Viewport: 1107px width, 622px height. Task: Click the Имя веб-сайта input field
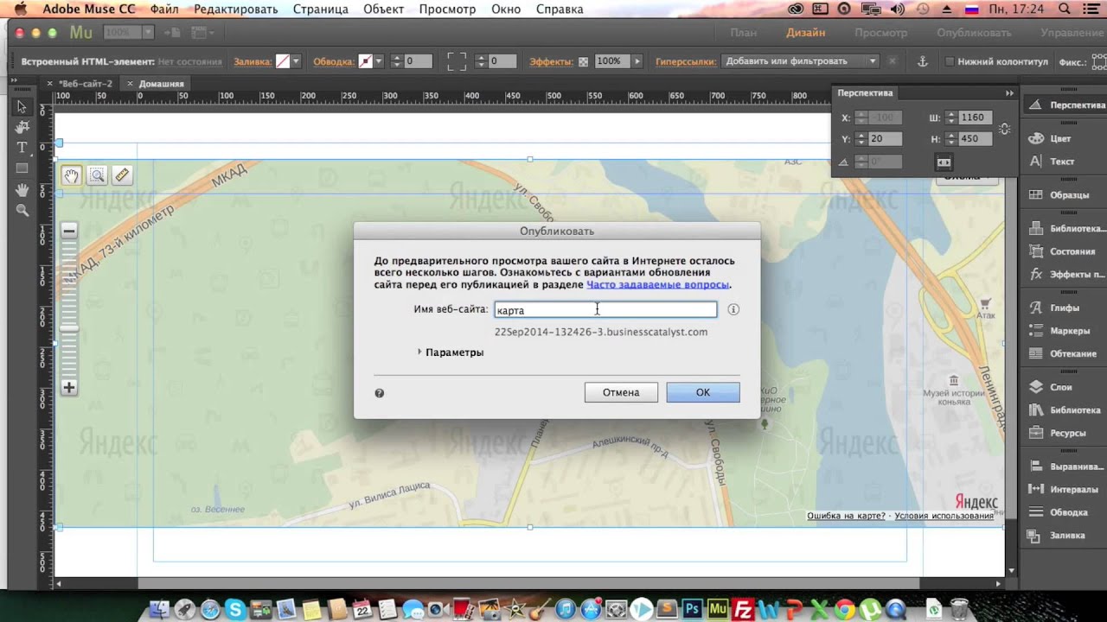click(x=605, y=309)
